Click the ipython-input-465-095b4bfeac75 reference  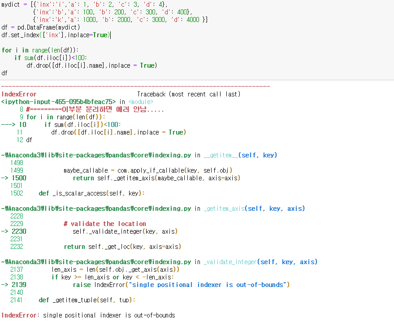[x=58, y=102]
